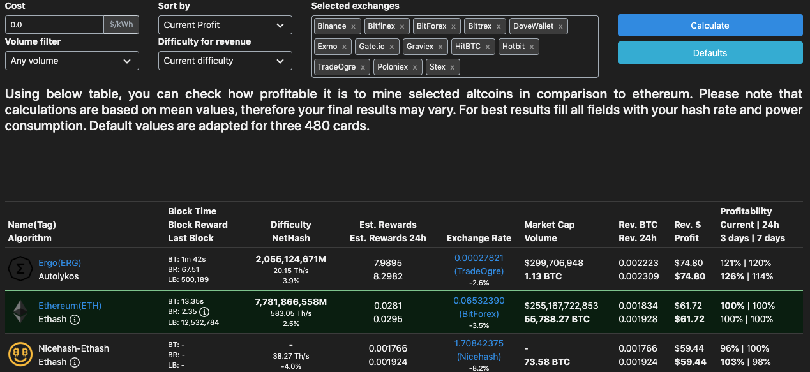Click Ergo difficulty 2,055,124,671M
The width and height of the screenshot is (810, 372).
point(290,258)
